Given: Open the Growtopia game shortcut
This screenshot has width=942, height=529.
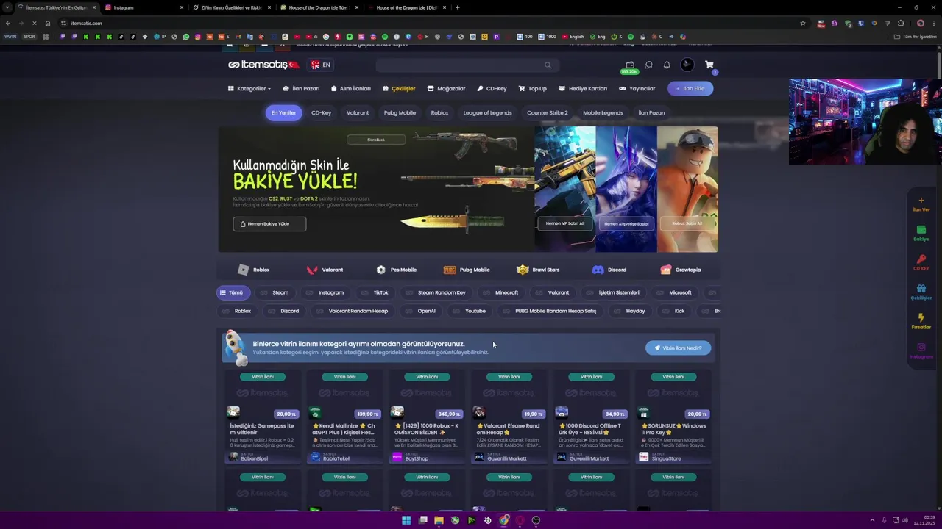Looking at the screenshot, I should coord(681,270).
